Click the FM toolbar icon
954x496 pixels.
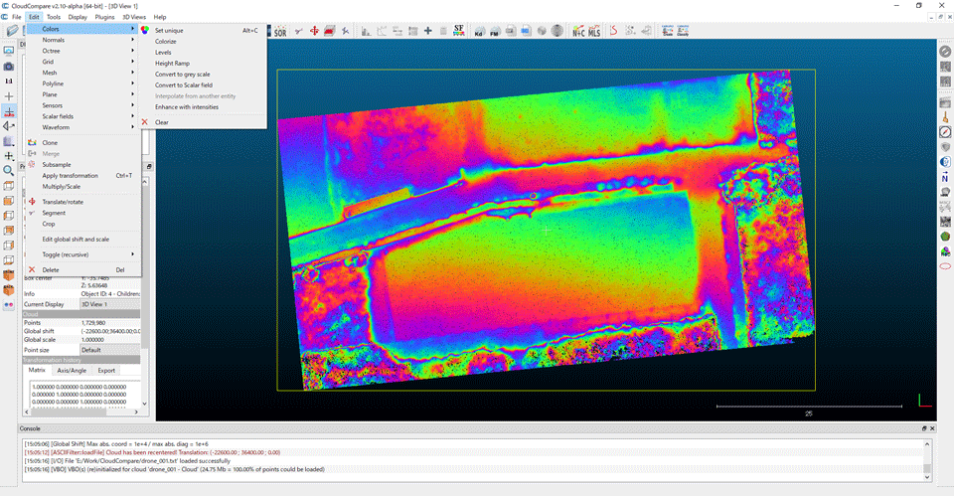click(495, 31)
